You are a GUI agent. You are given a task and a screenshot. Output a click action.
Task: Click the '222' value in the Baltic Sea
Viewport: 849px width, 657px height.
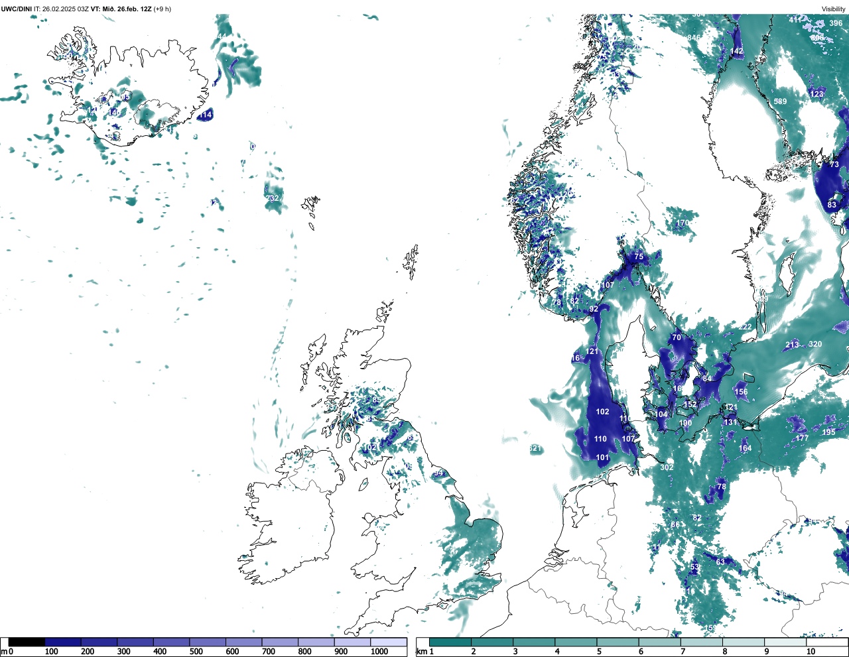[x=746, y=327]
